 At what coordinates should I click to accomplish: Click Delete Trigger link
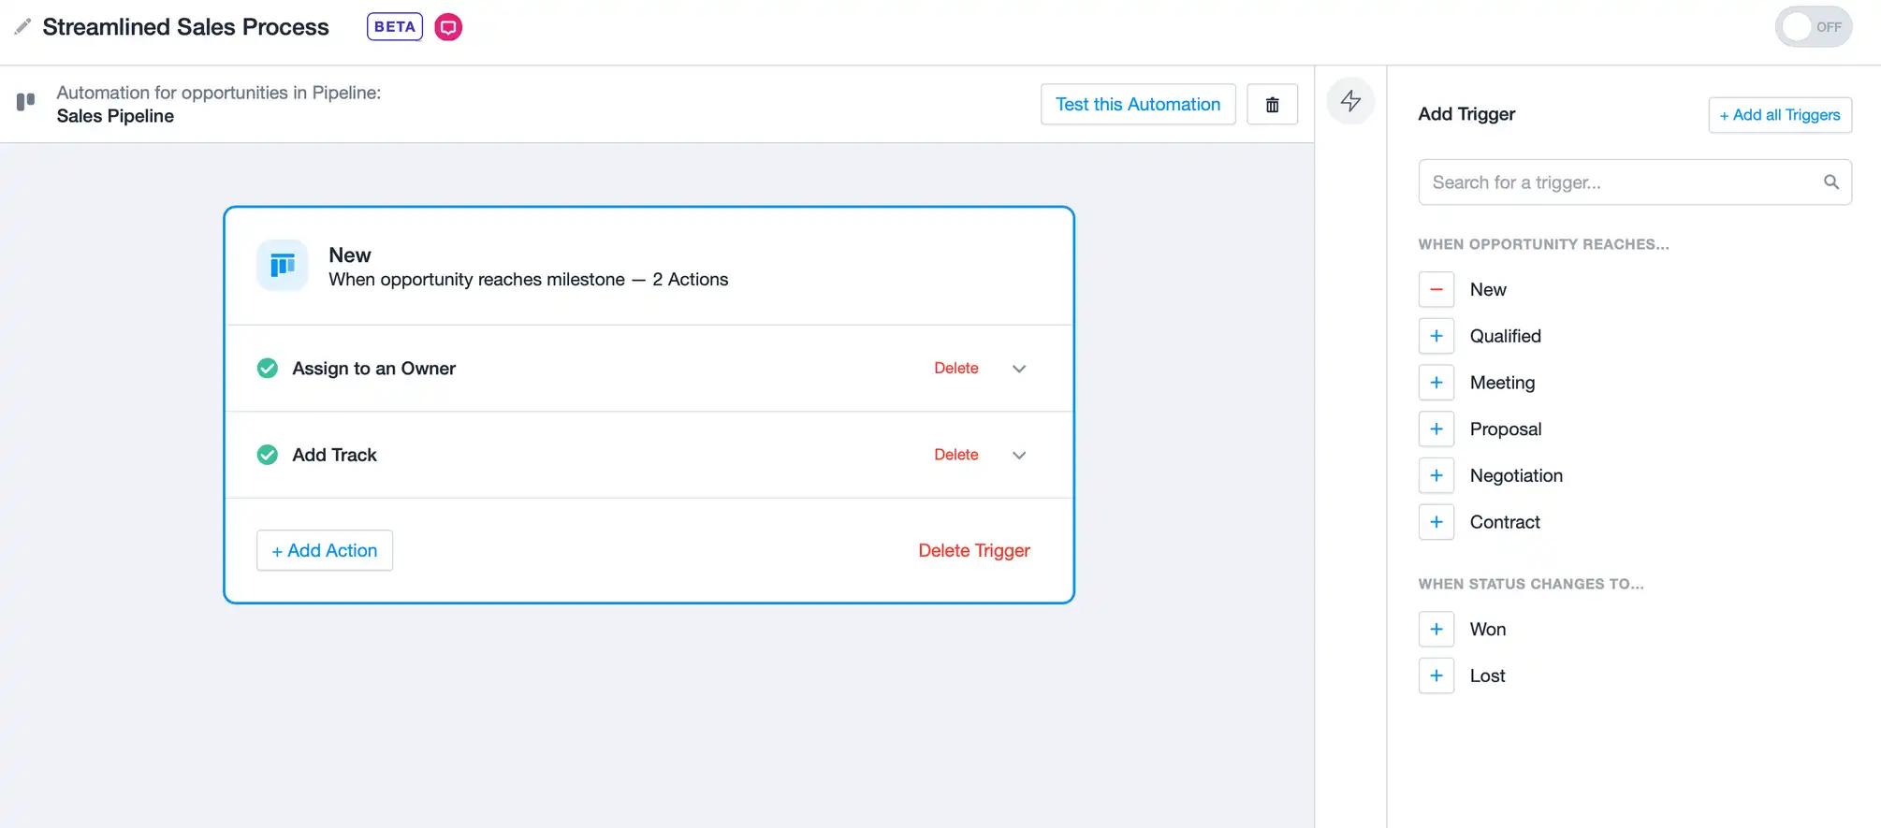(973, 551)
